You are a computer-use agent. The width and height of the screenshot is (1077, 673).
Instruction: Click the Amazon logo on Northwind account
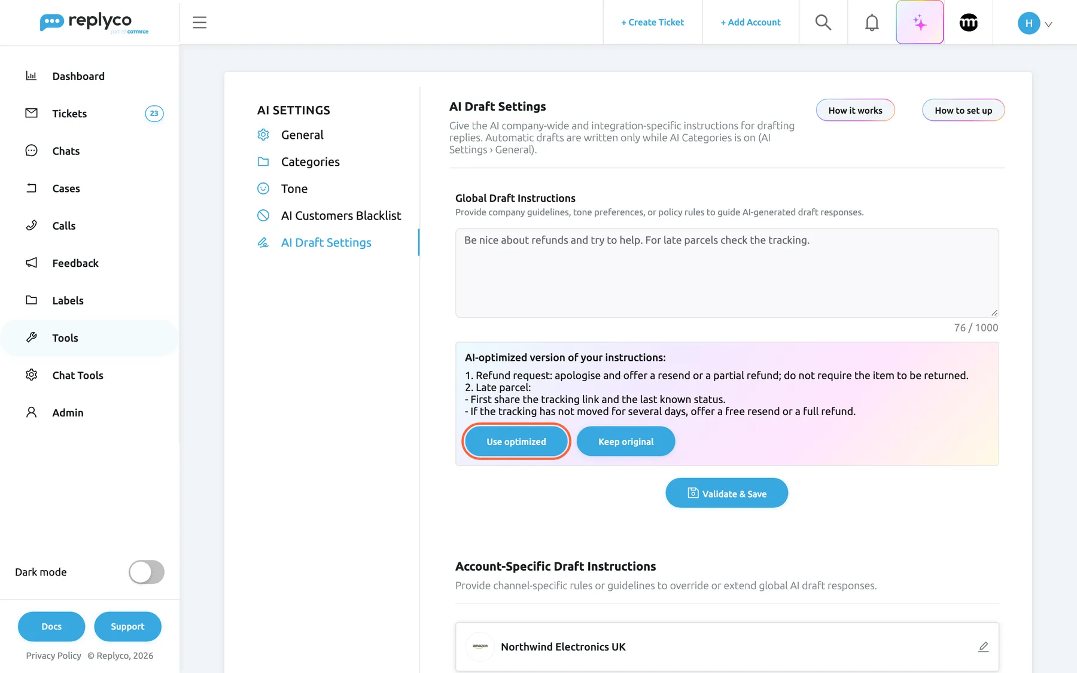pyautogui.click(x=480, y=647)
